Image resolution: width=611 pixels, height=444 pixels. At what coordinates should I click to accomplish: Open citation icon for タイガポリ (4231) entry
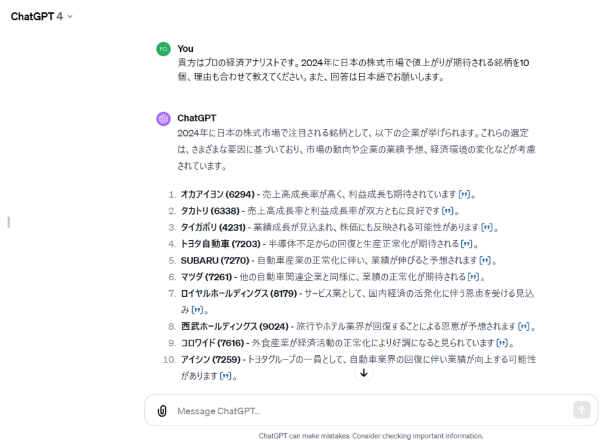tap(486, 228)
